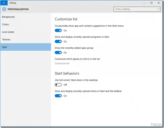Click 'Store and display recently opened programs' label
164x128 pixels.
[x=82, y=37]
